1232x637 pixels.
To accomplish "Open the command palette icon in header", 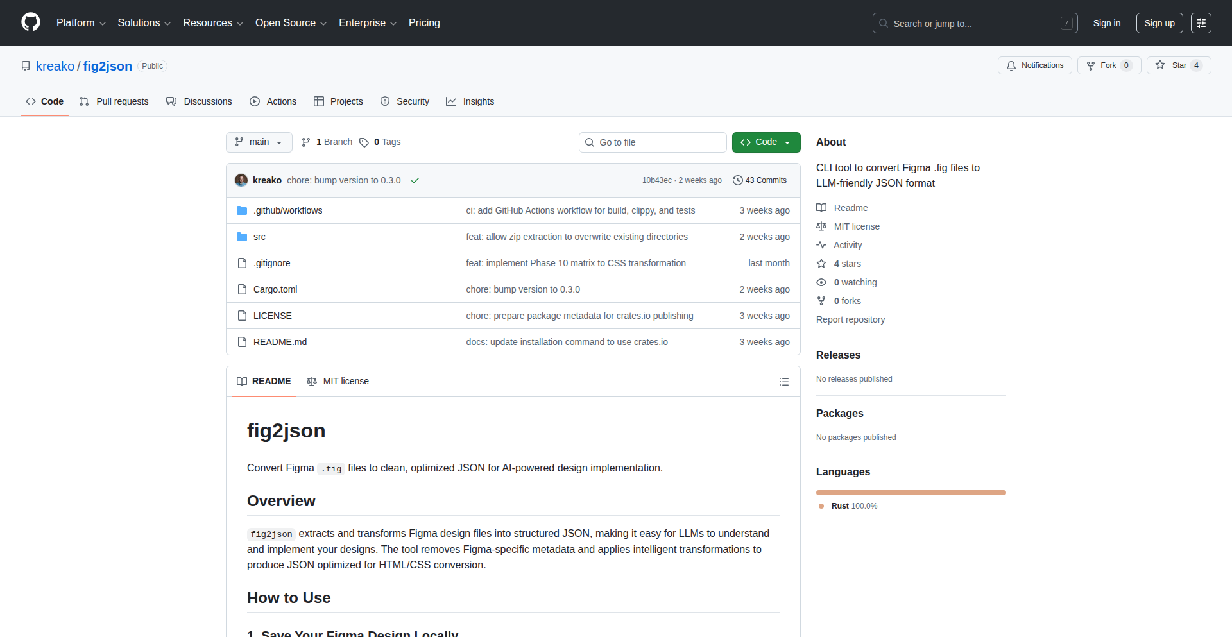I will [1201, 23].
